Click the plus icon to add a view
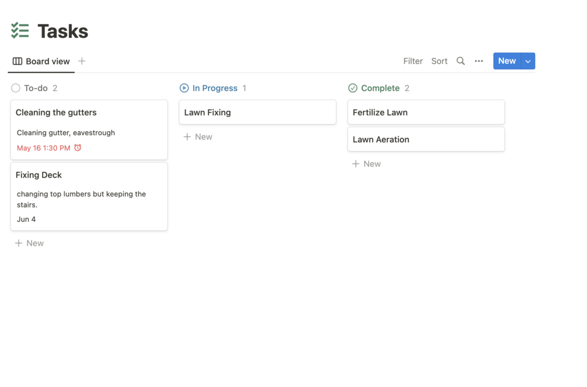 [x=82, y=61]
